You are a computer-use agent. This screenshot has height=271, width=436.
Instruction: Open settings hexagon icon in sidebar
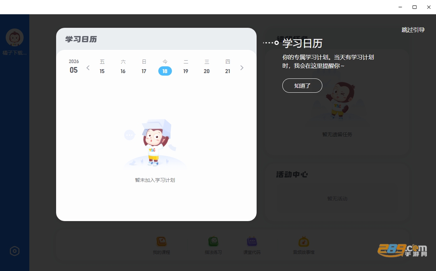pos(15,251)
